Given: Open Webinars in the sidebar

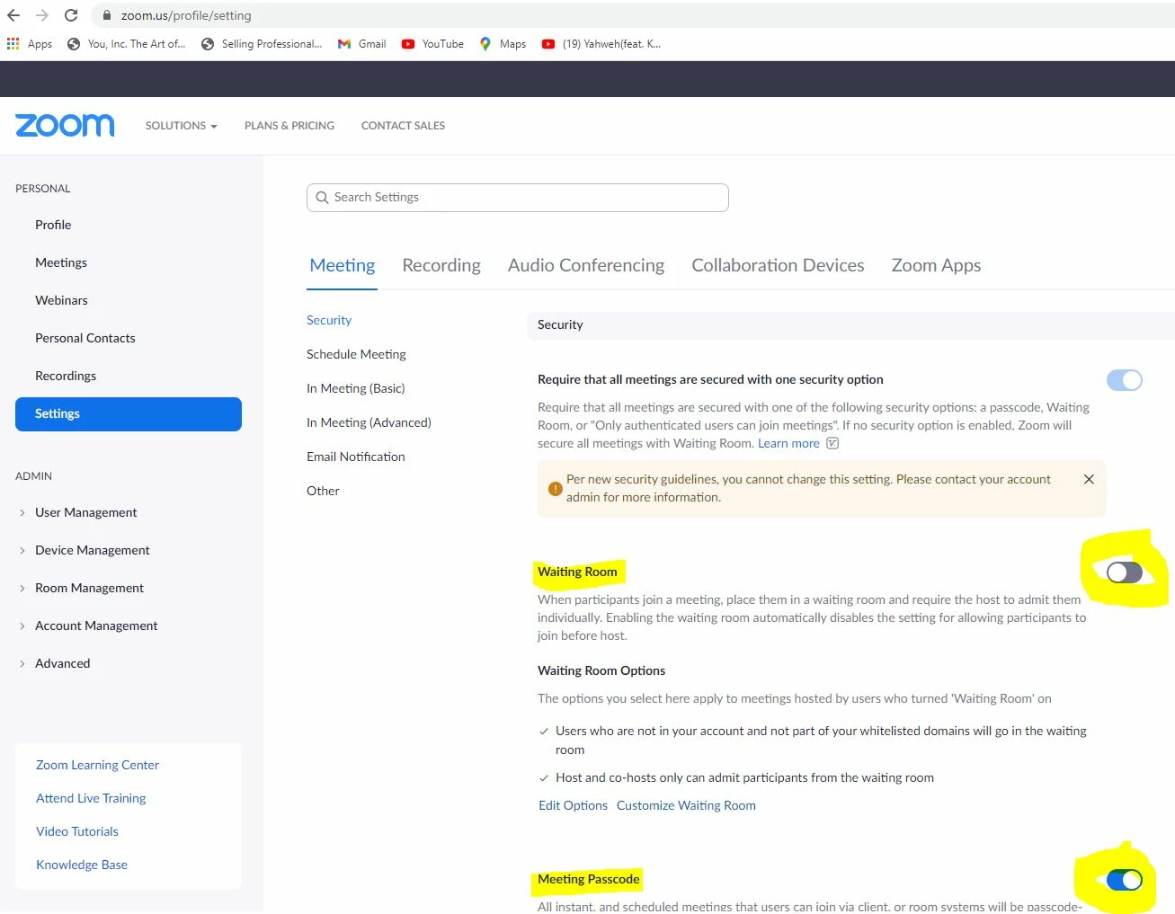Looking at the screenshot, I should 61,300.
